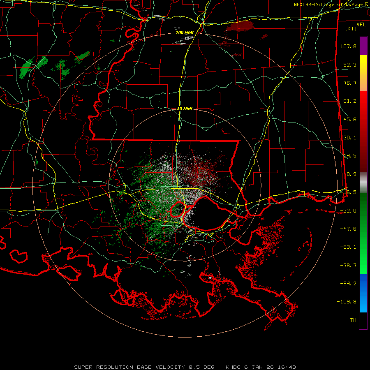Click the -47.6 legend value
The height and width of the screenshot is (370, 370).
point(348,229)
